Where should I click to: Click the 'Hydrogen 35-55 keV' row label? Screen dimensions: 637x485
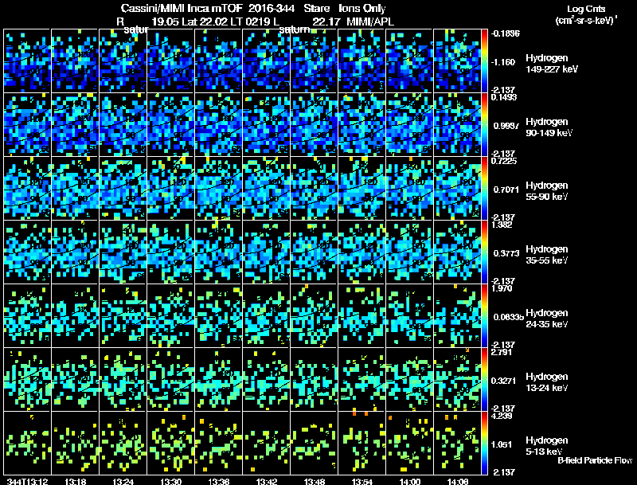pos(547,255)
